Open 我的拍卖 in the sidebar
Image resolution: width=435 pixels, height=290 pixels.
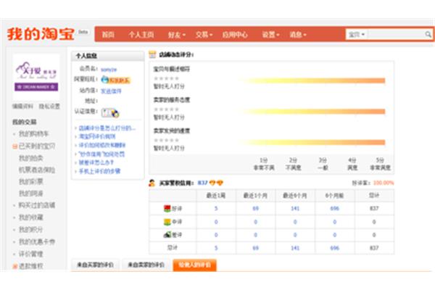31,158
